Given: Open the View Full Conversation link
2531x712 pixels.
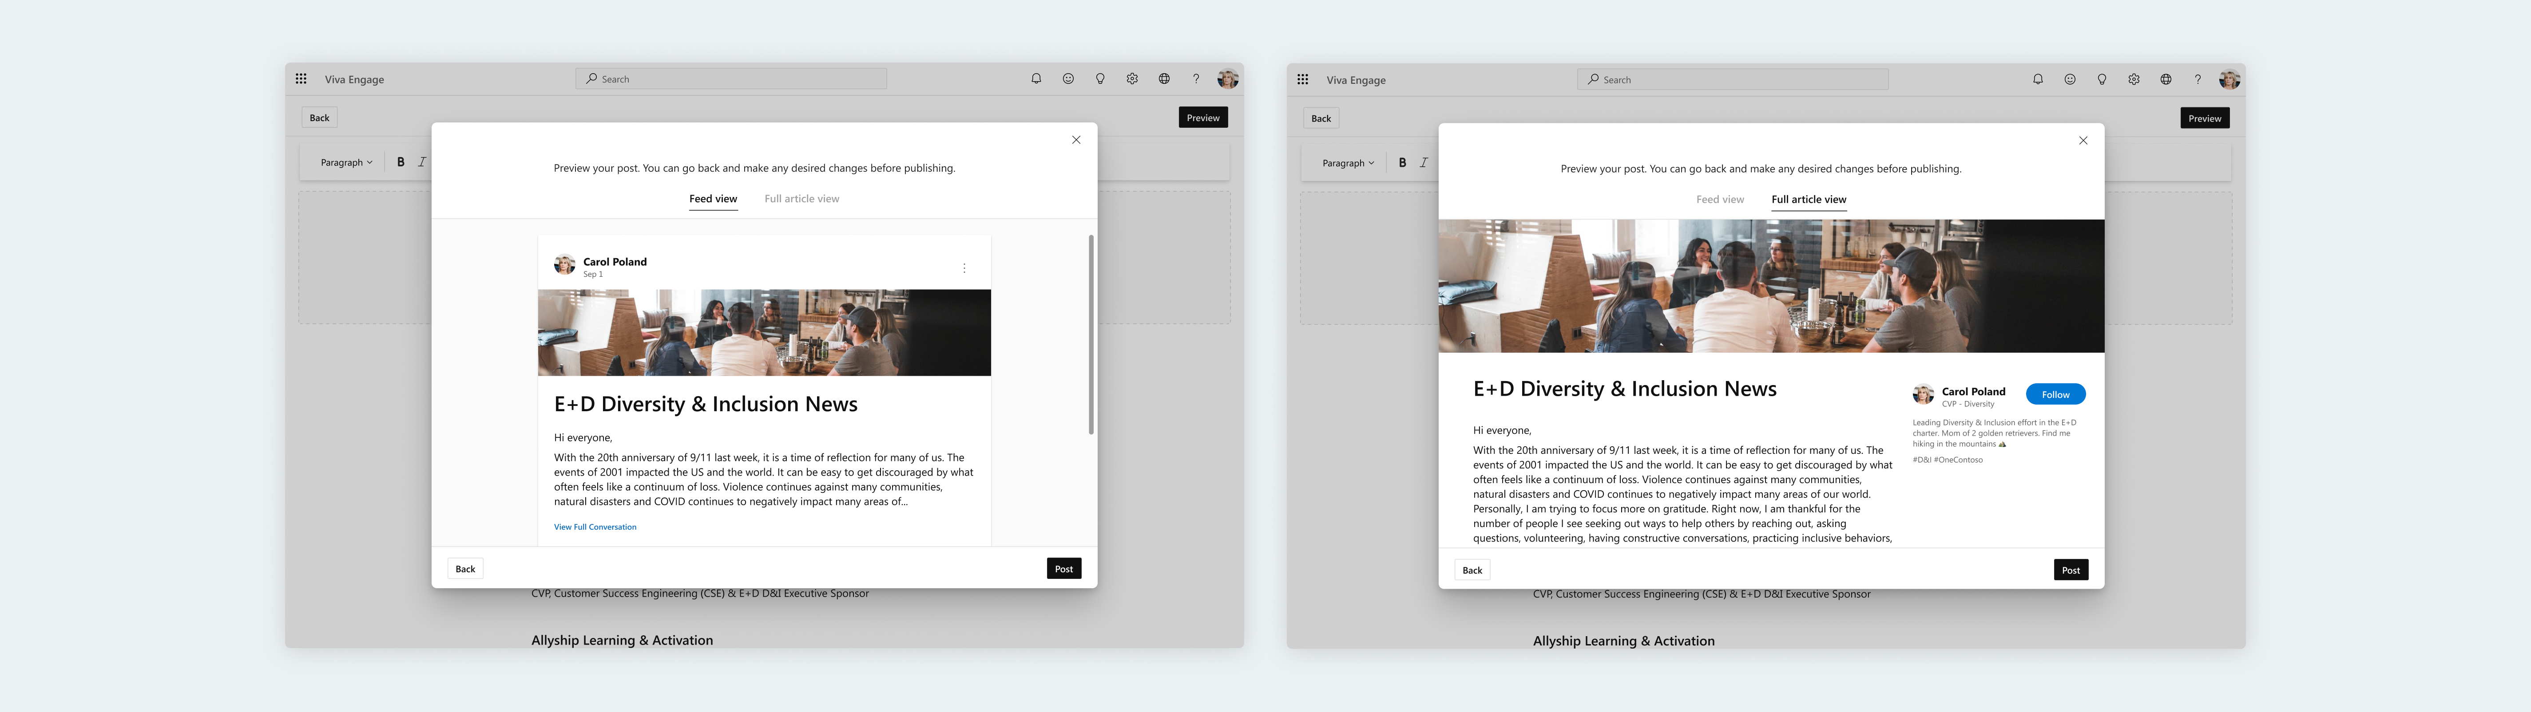Looking at the screenshot, I should tap(595, 527).
